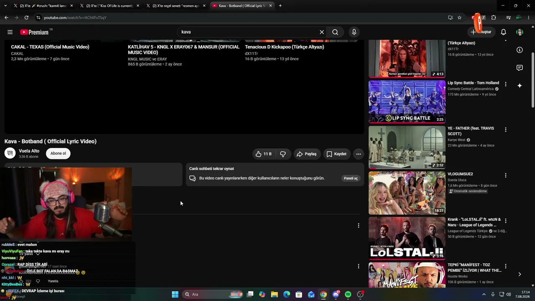View site information icon in address bar
The height and width of the screenshot is (301, 535).
pyautogui.click(x=38, y=18)
